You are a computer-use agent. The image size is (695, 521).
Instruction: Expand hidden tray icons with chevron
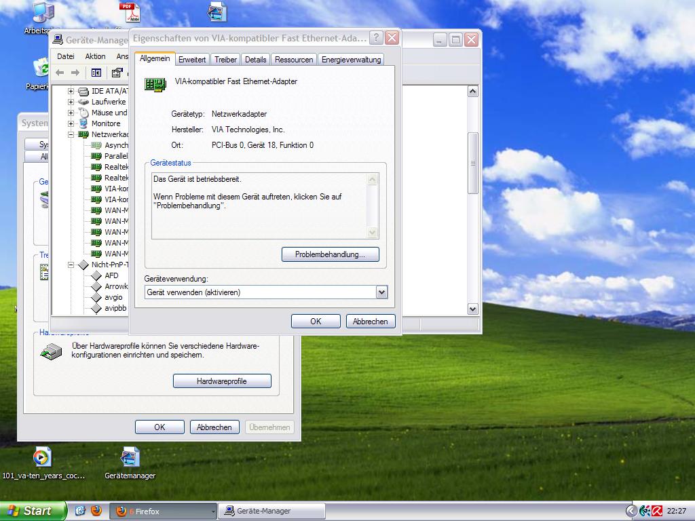(x=631, y=512)
